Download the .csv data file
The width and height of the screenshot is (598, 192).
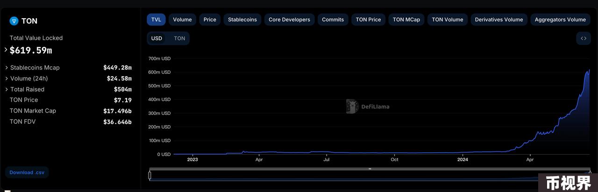click(27, 172)
